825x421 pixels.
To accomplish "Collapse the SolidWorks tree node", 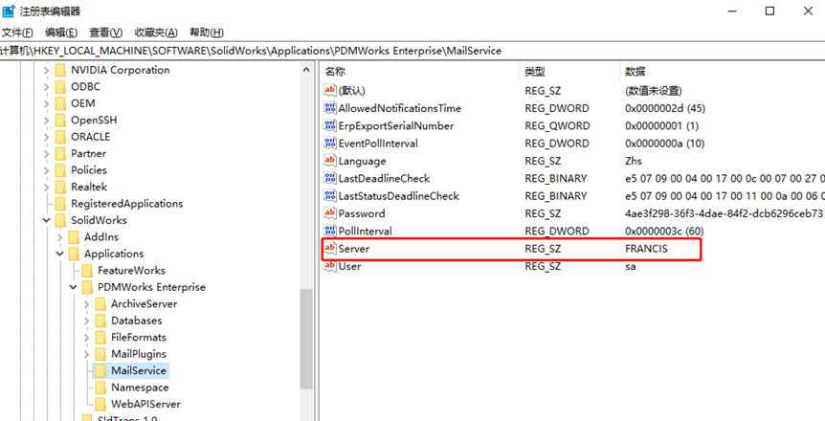I will pos(47,220).
